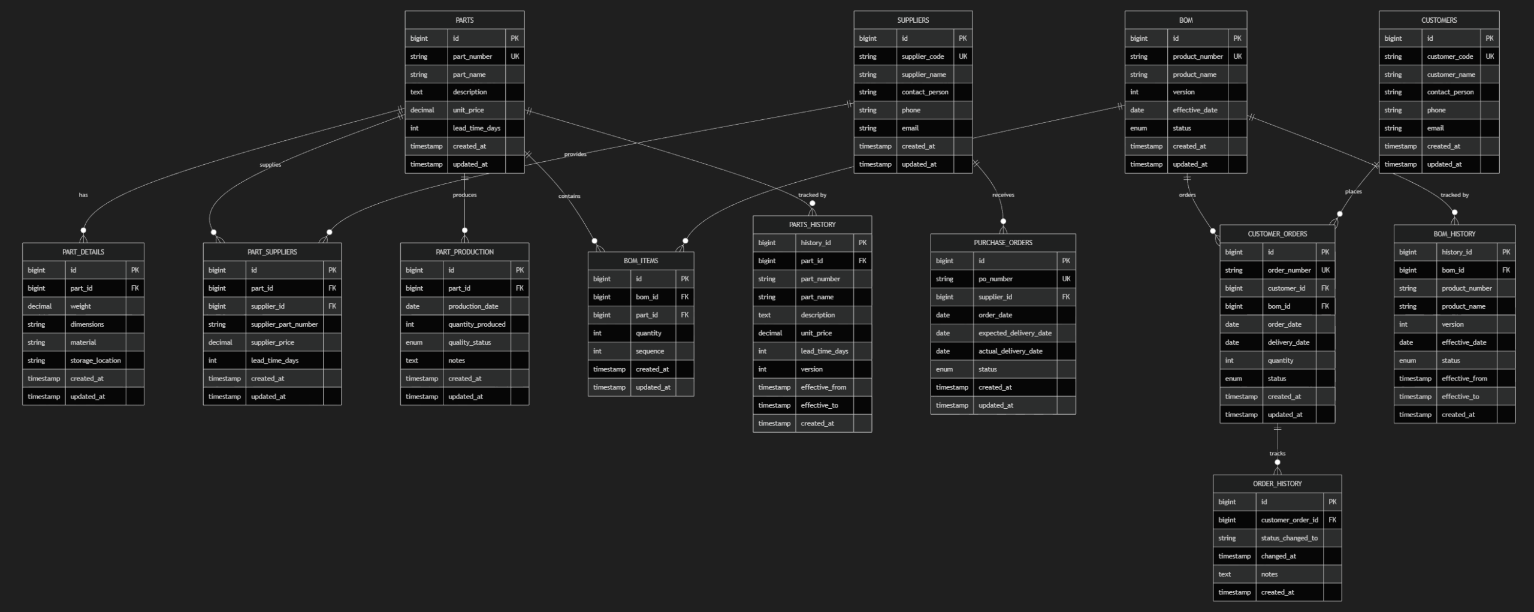Select the customer_code field in CUSTOMERS

click(1450, 56)
